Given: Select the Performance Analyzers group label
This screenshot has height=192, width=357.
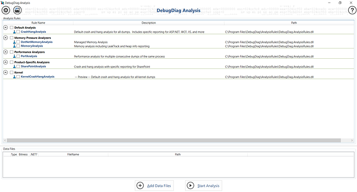Looking at the screenshot, I should [30, 52].
